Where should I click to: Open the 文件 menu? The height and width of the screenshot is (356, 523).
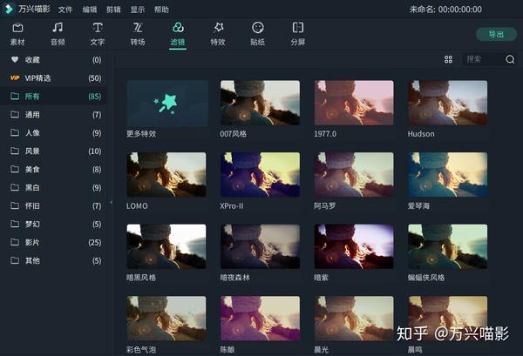point(65,10)
